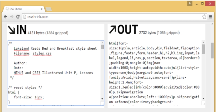This screenshot has width=216, height=112.
Task: Click the '4131 bytes' input size text
Action: point(36,33)
